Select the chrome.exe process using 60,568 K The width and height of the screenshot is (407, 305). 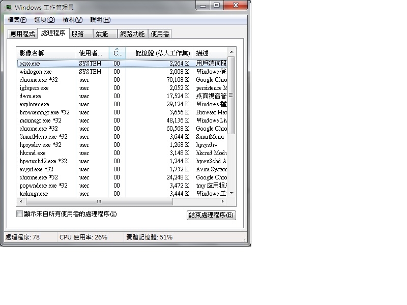(122, 129)
